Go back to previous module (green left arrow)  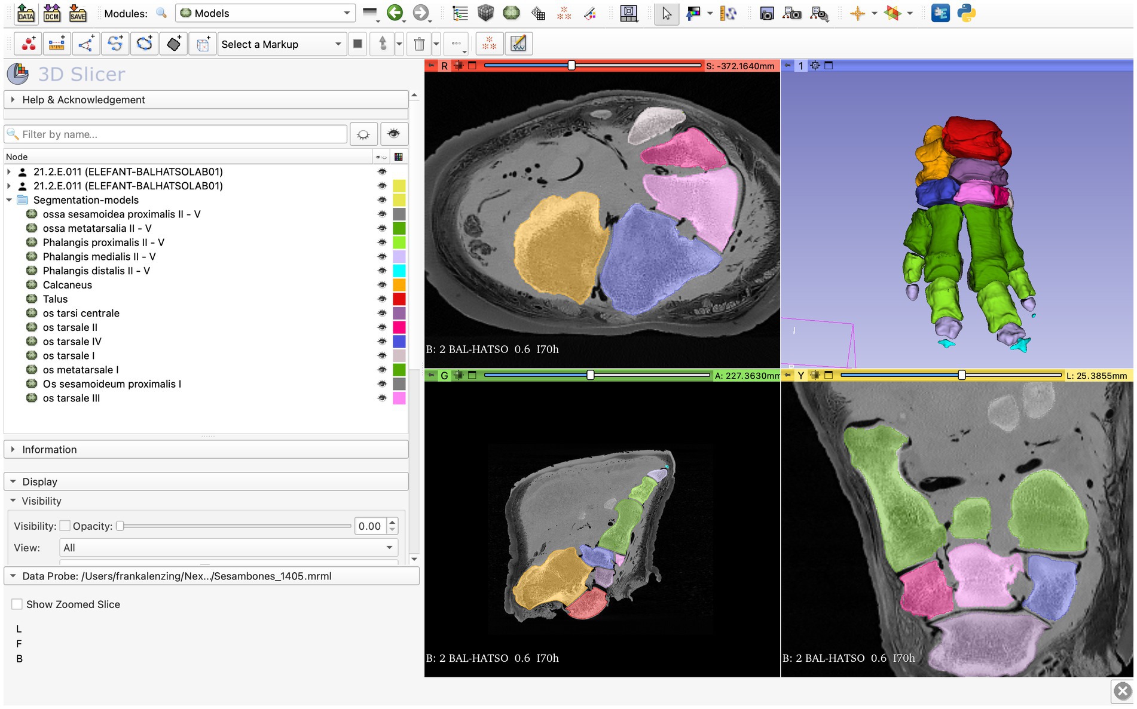click(x=395, y=13)
